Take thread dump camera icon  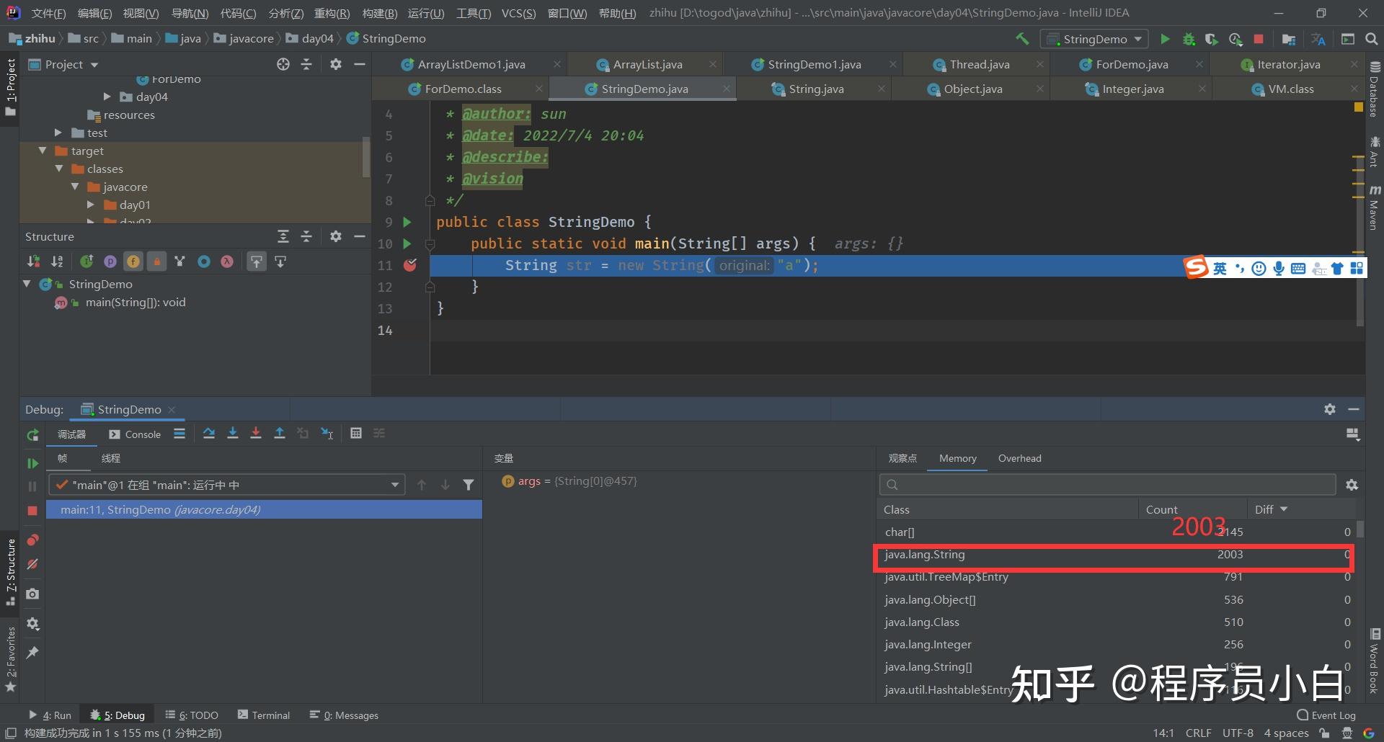[32, 594]
